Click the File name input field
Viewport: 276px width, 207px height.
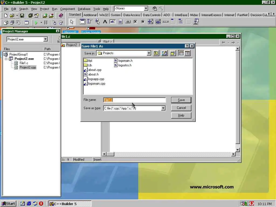[x=134, y=100]
